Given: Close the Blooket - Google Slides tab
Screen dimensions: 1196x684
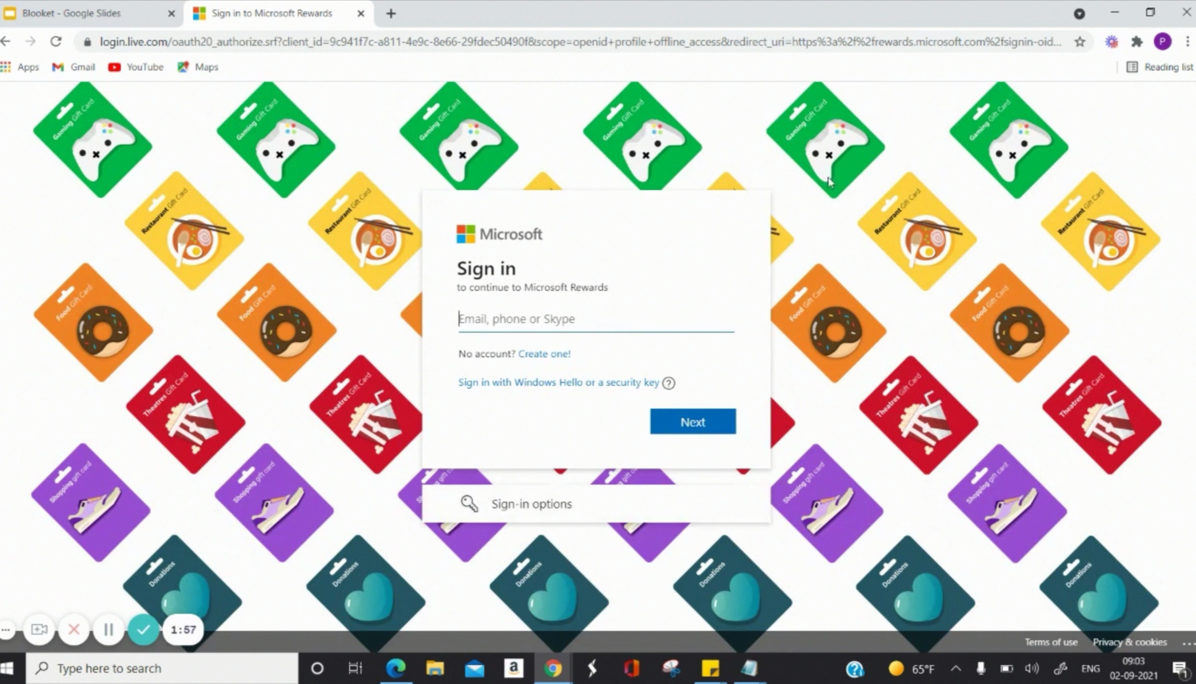Looking at the screenshot, I should point(171,13).
